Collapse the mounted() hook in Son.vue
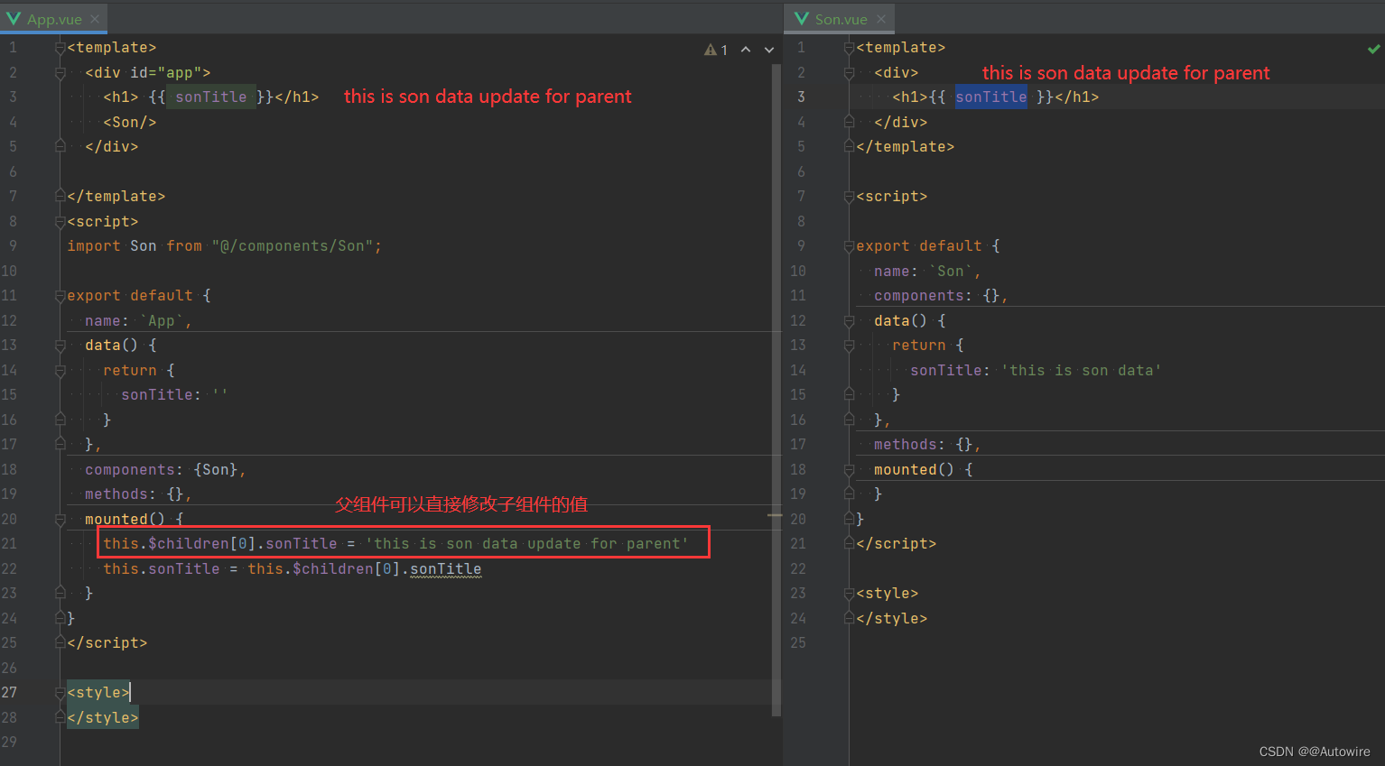 click(x=849, y=469)
